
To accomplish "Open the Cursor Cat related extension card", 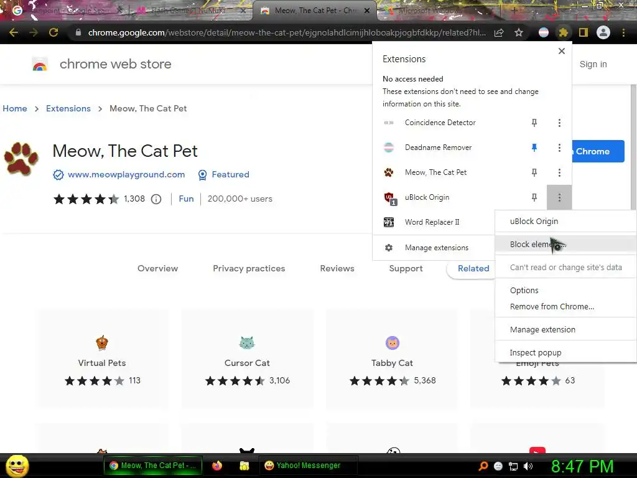I will click(x=247, y=358).
